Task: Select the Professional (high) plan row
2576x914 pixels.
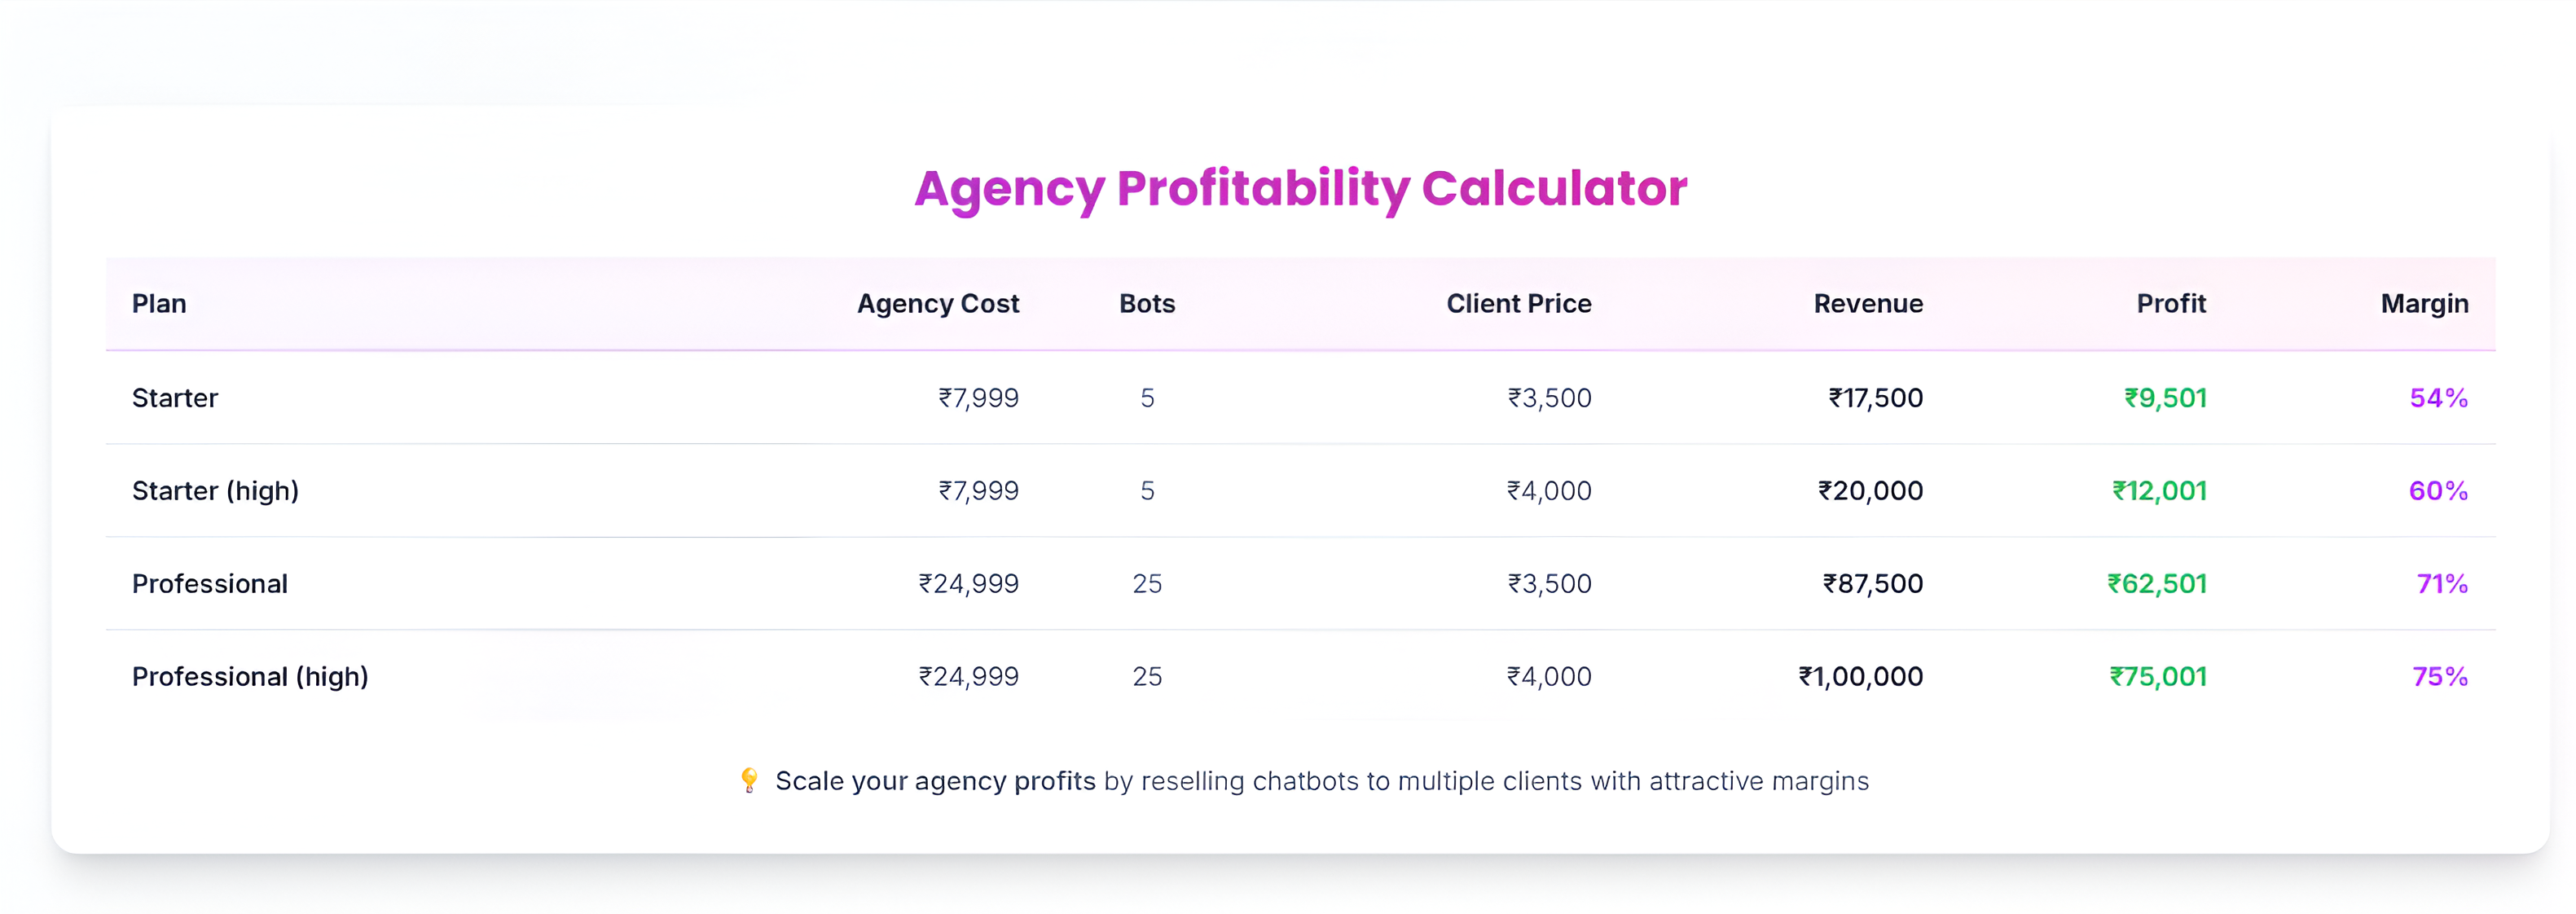Action: [1300, 677]
